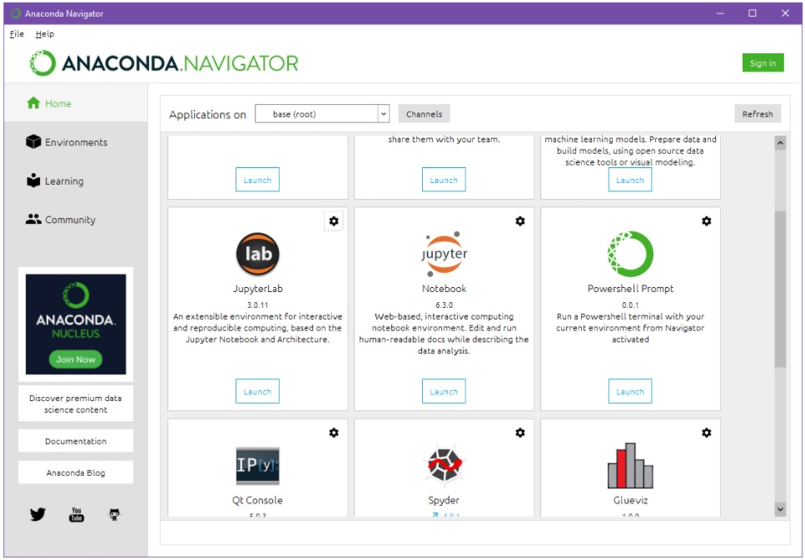Open the GitHub icon in sidebar
Viewport: 805px width, 560px height.
click(x=115, y=514)
